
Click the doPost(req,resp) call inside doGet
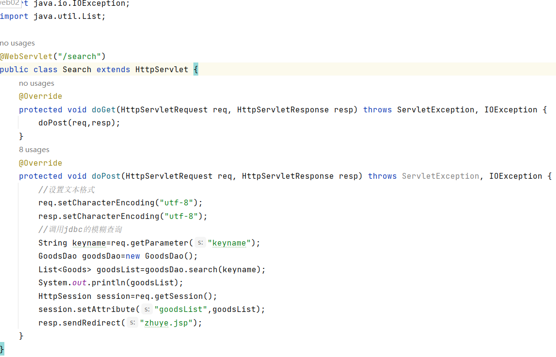(x=79, y=123)
